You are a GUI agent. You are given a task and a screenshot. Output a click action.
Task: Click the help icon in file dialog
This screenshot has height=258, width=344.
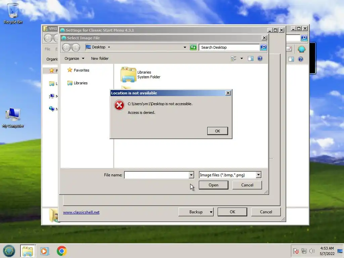260,58
